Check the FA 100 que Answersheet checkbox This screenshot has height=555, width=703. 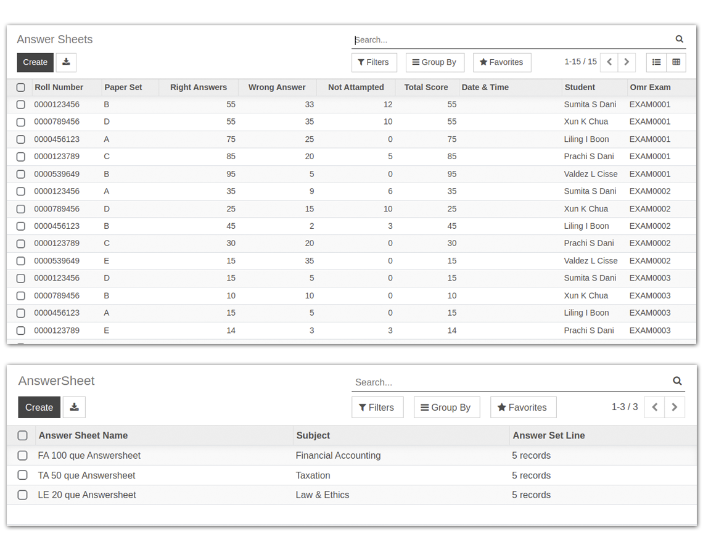pyautogui.click(x=22, y=455)
